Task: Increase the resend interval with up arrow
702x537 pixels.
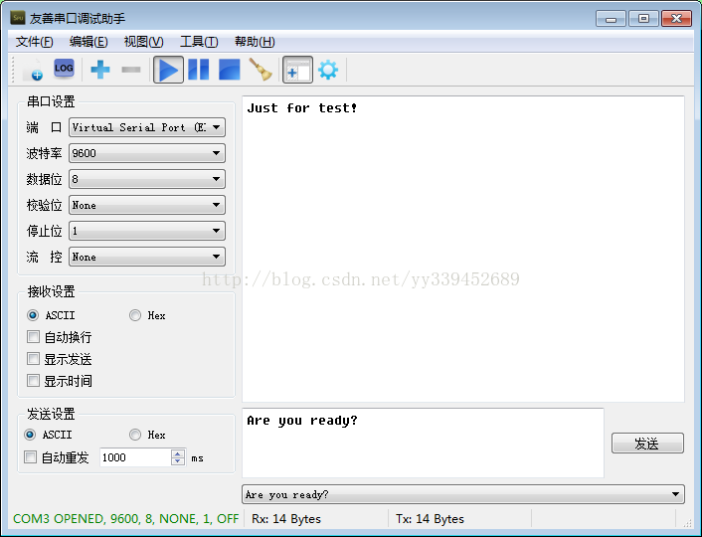Action: click(x=178, y=453)
